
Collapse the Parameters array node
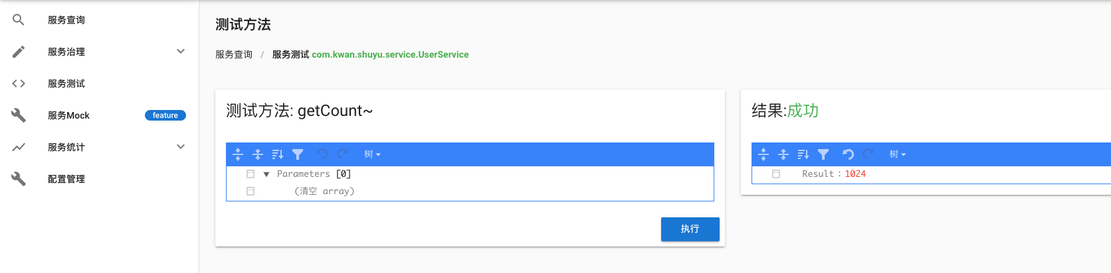266,174
